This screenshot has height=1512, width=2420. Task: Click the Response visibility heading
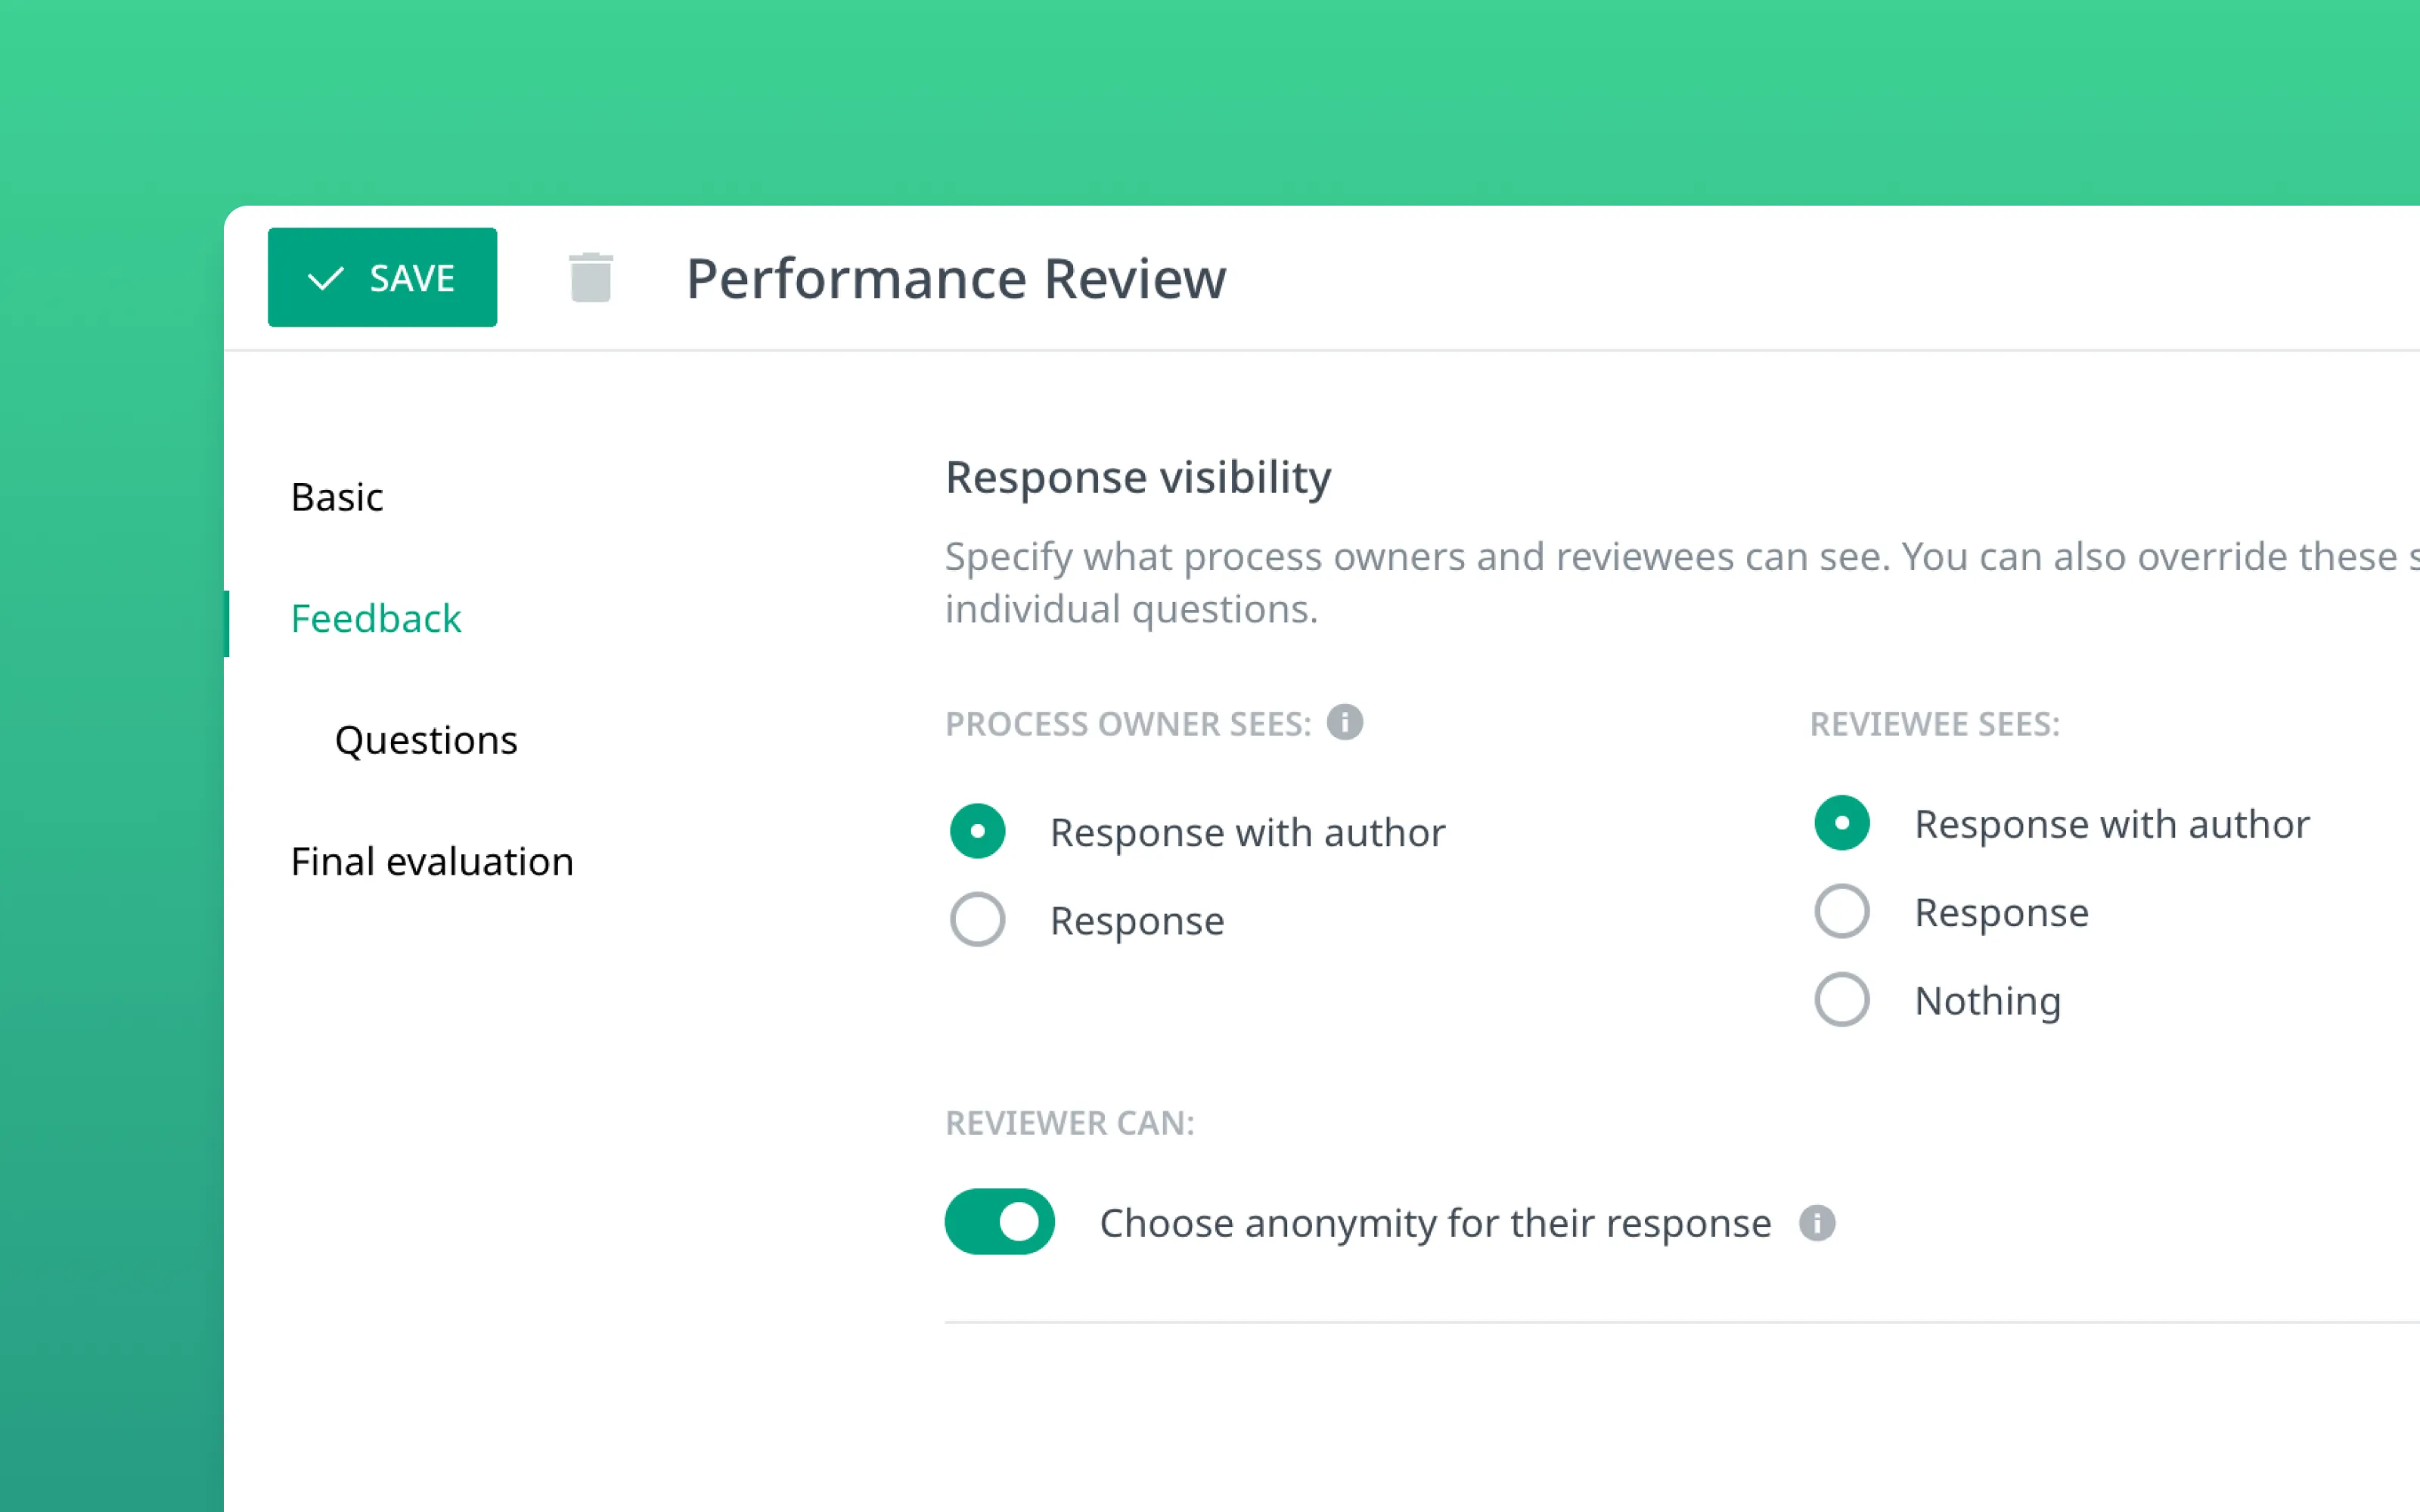(1137, 477)
